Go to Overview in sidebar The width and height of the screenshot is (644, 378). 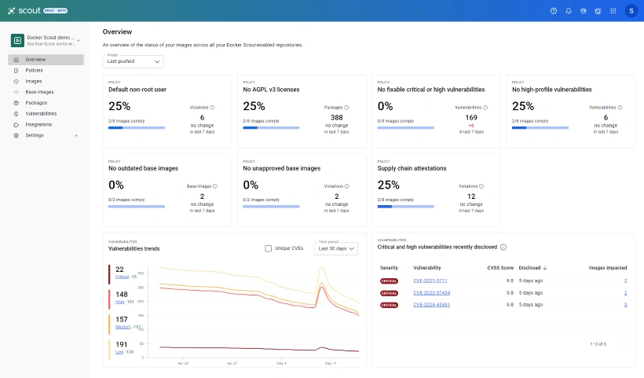coord(46,60)
